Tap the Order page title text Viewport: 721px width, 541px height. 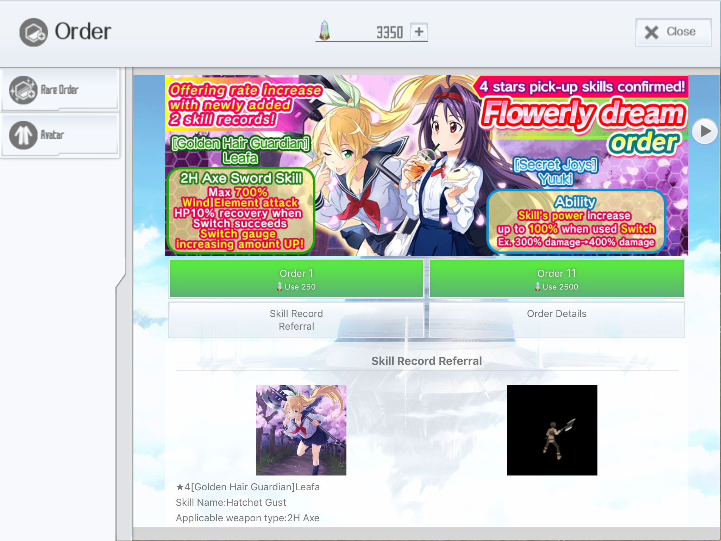[83, 32]
